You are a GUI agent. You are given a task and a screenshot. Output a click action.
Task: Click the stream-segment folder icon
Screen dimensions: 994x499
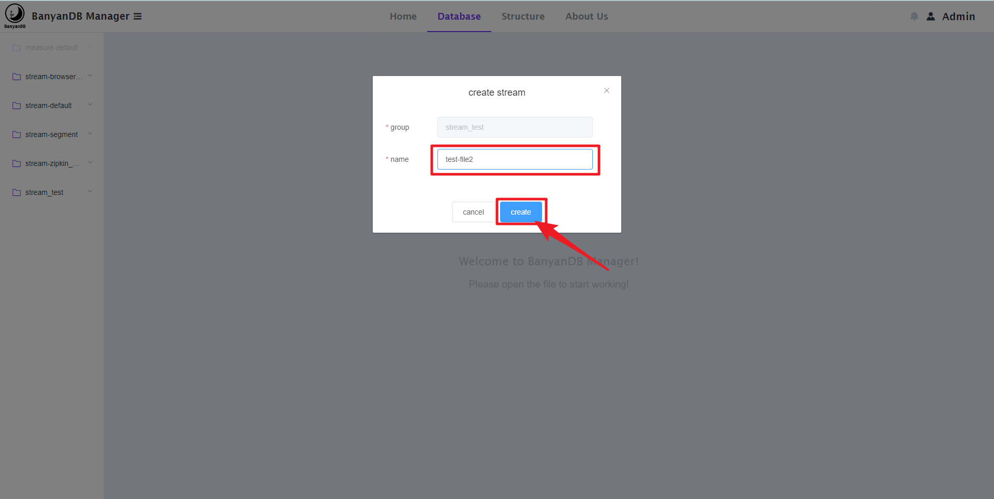pos(17,134)
